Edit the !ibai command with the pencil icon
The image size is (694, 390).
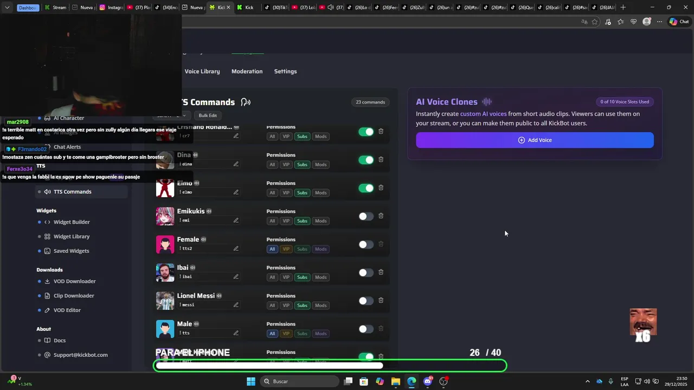click(x=236, y=277)
